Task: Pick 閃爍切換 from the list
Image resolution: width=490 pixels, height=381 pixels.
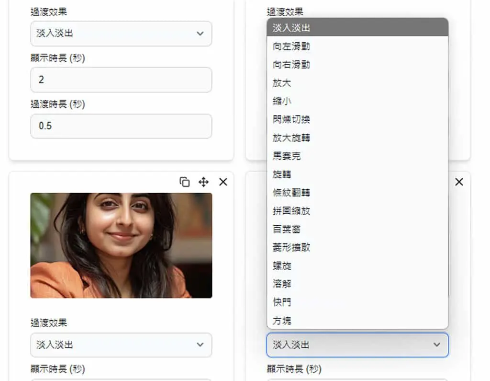Action: tap(357, 119)
